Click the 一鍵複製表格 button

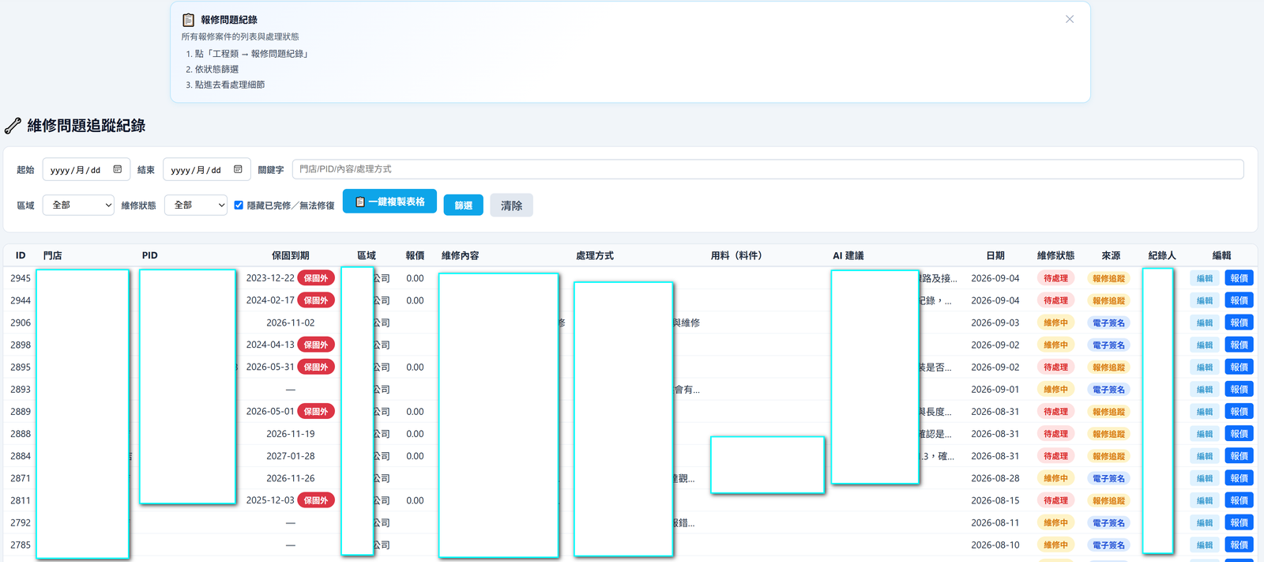click(x=389, y=202)
